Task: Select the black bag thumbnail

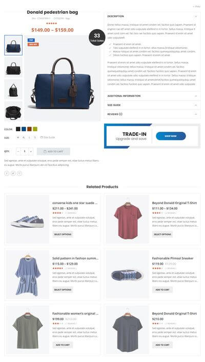Action: tap(13, 67)
